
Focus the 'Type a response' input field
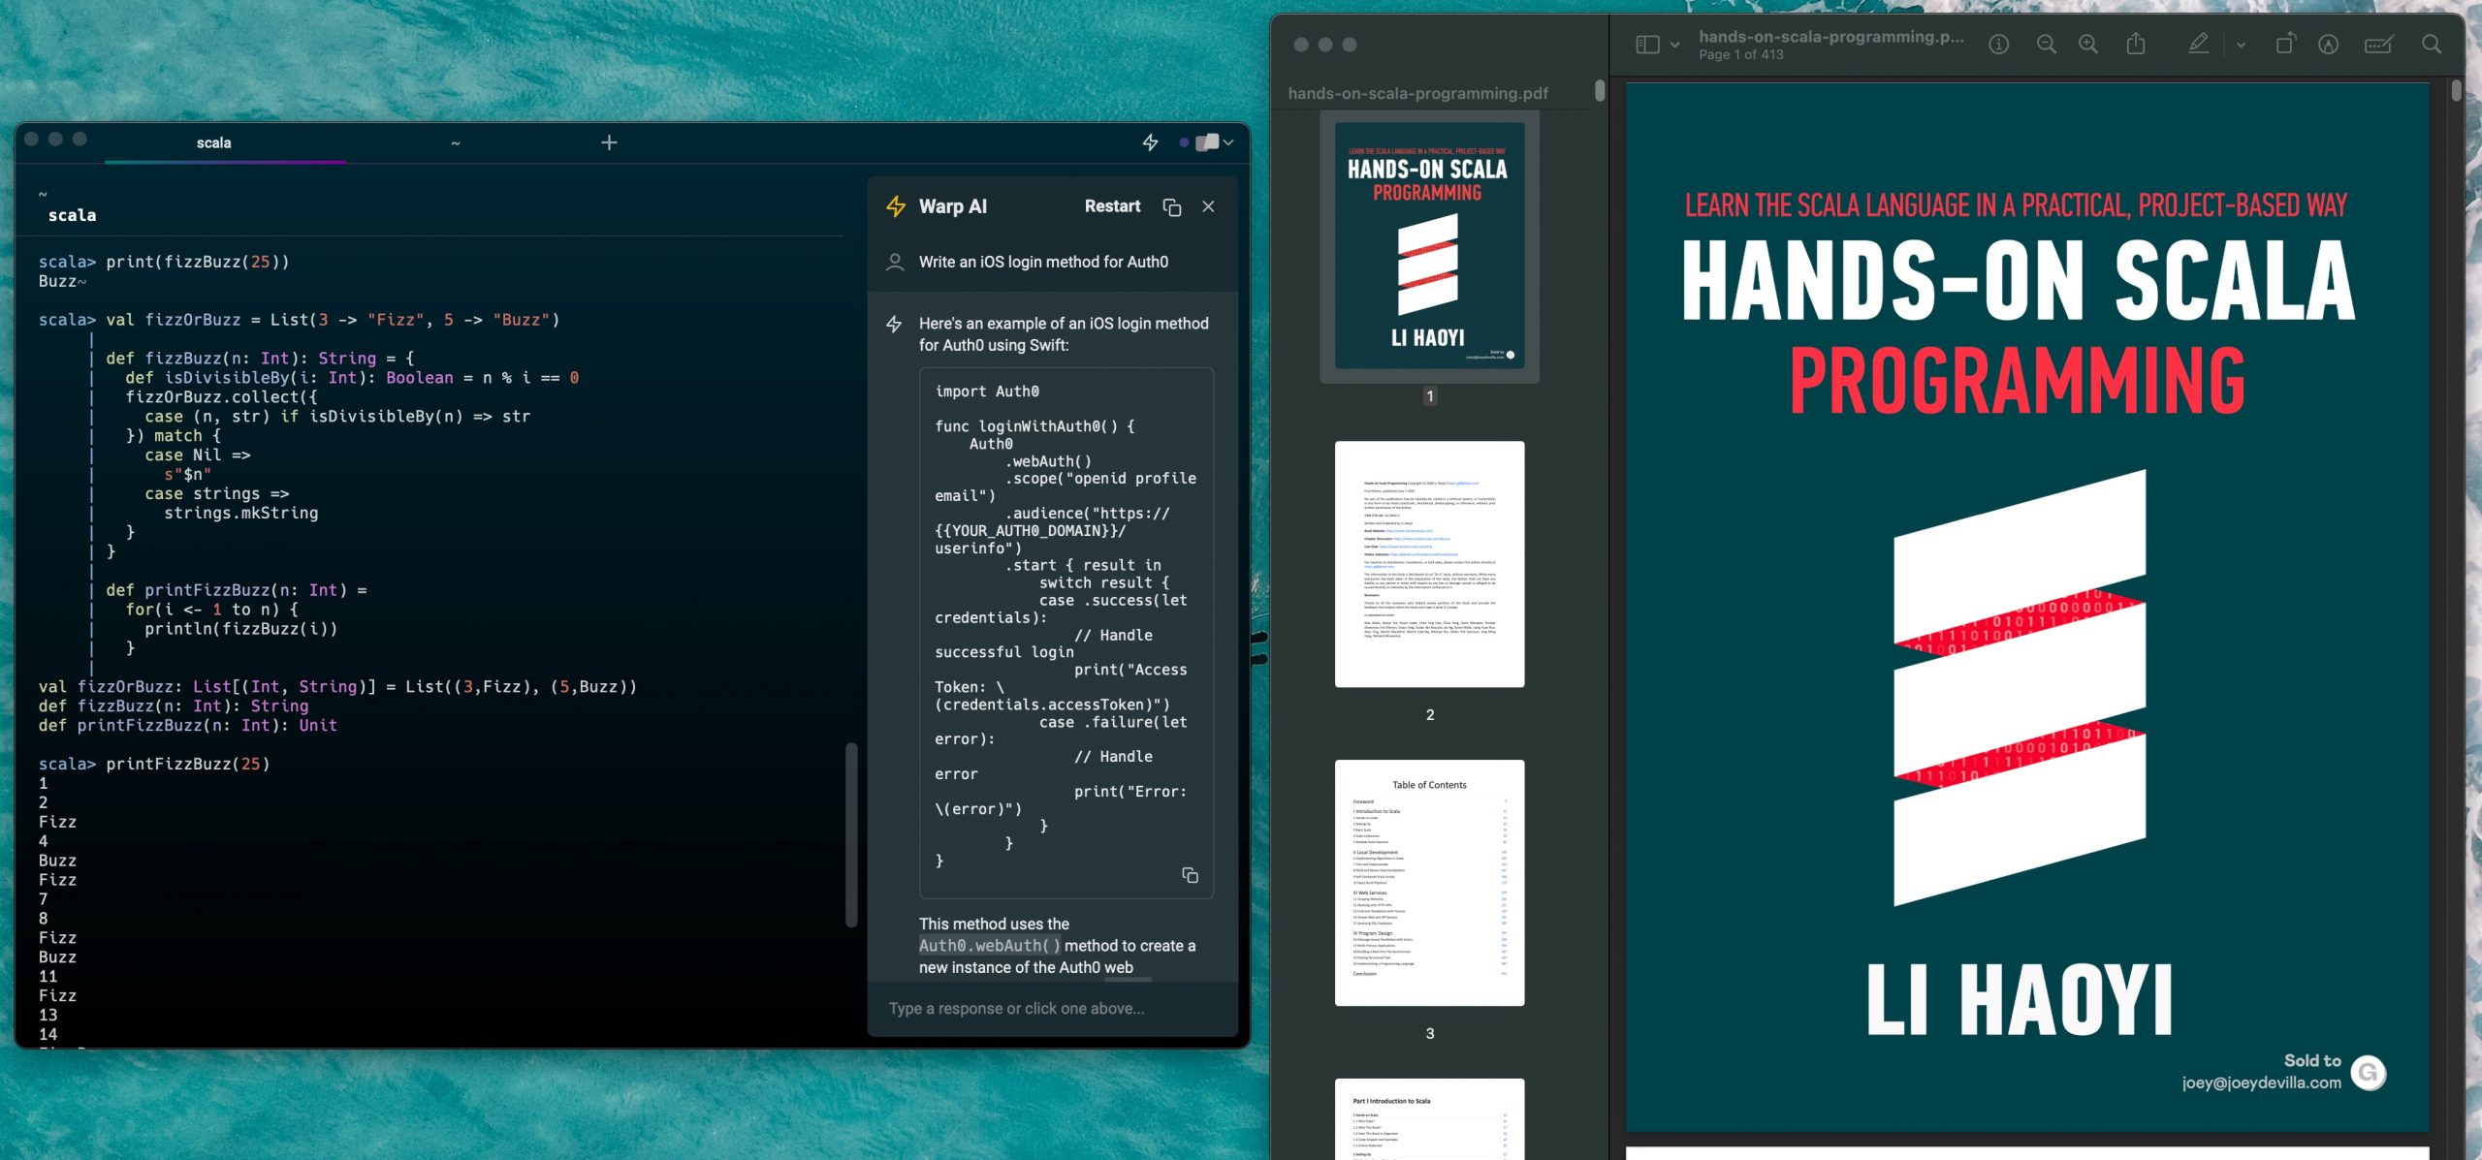pyautogui.click(x=1052, y=1009)
